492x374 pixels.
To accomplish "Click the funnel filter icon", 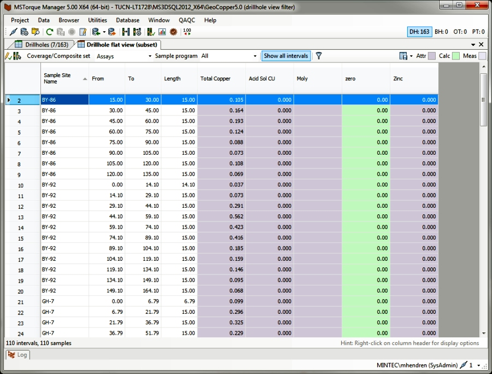I will pos(319,56).
